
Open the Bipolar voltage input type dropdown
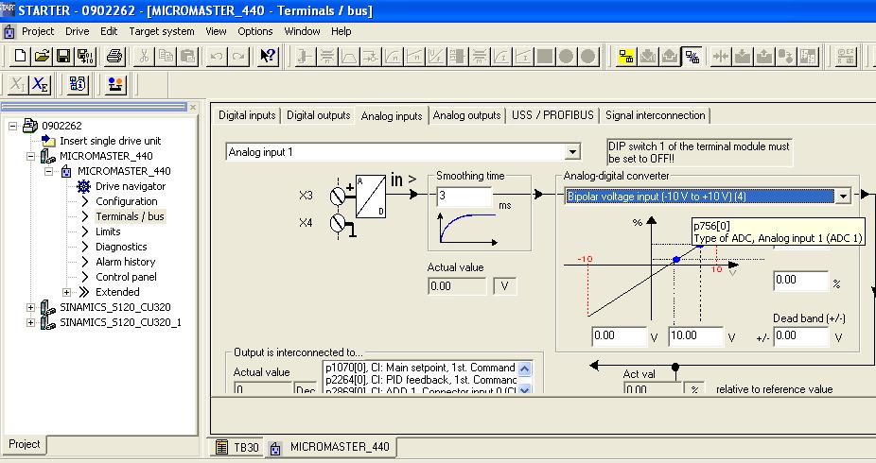pyautogui.click(x=843, y=197)
